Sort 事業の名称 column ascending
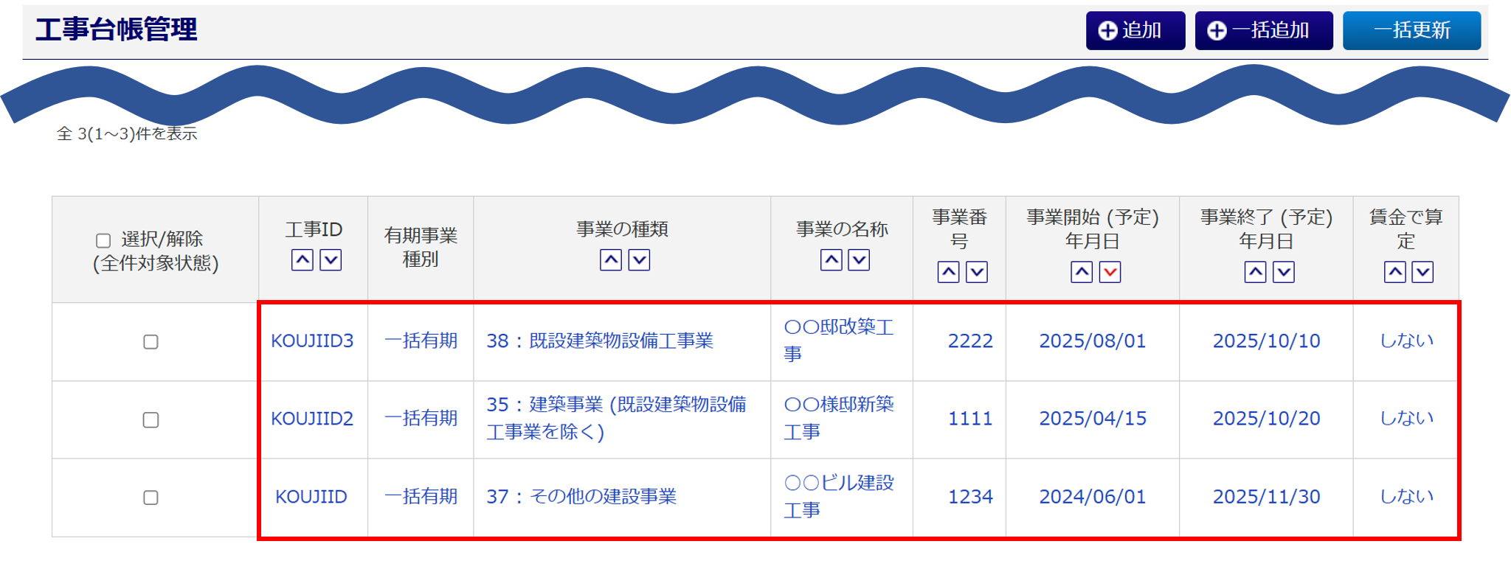This screenshot has height=586, width=1511. (x=831, y=260)
